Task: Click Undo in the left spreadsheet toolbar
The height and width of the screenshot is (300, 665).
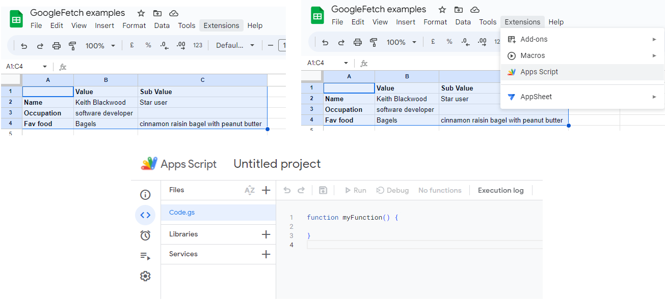Action: click(x=24, y=46)
